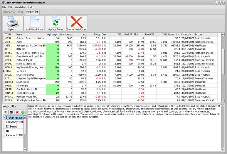Screen dimensions: 227x154
Task: Click the open-URL arrow icon under Web URLs
Action: click(x=5, y=112)
